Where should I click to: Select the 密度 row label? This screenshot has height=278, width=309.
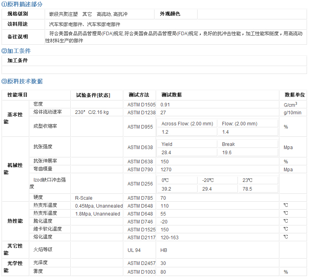[x=38, y=104]
